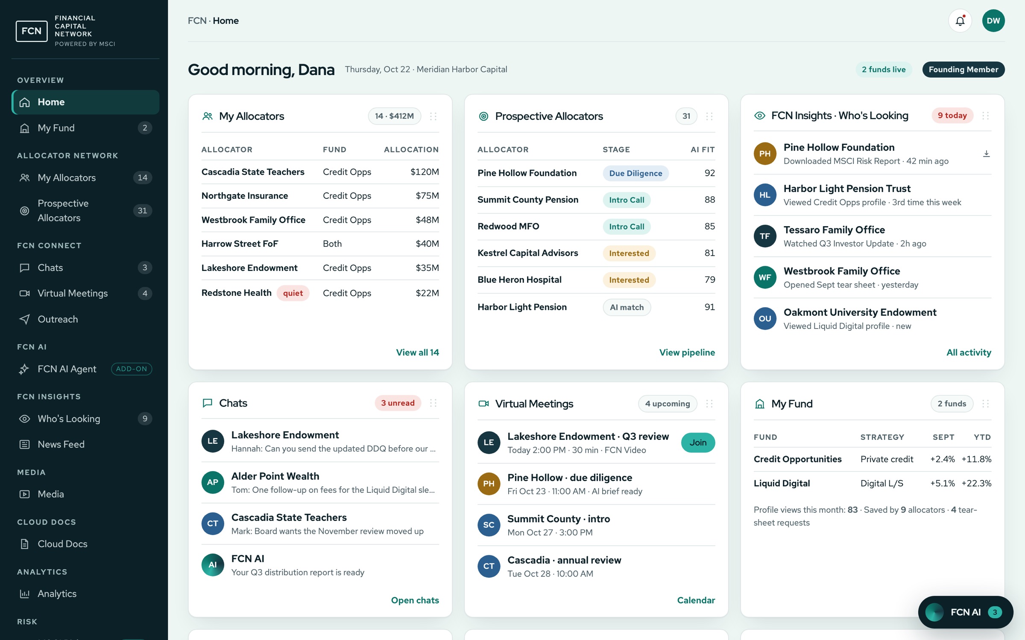
Task: Open the notifications bell
Action: coord(960,20)
